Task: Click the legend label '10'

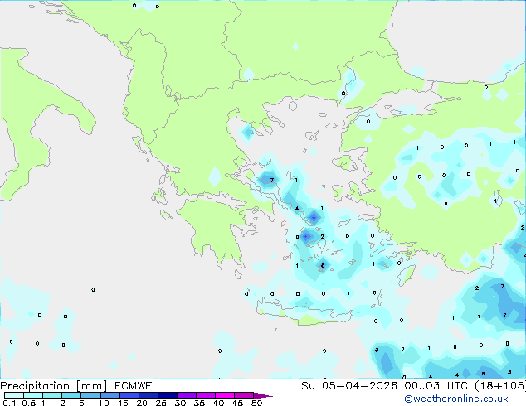Action: coord(104,403)
